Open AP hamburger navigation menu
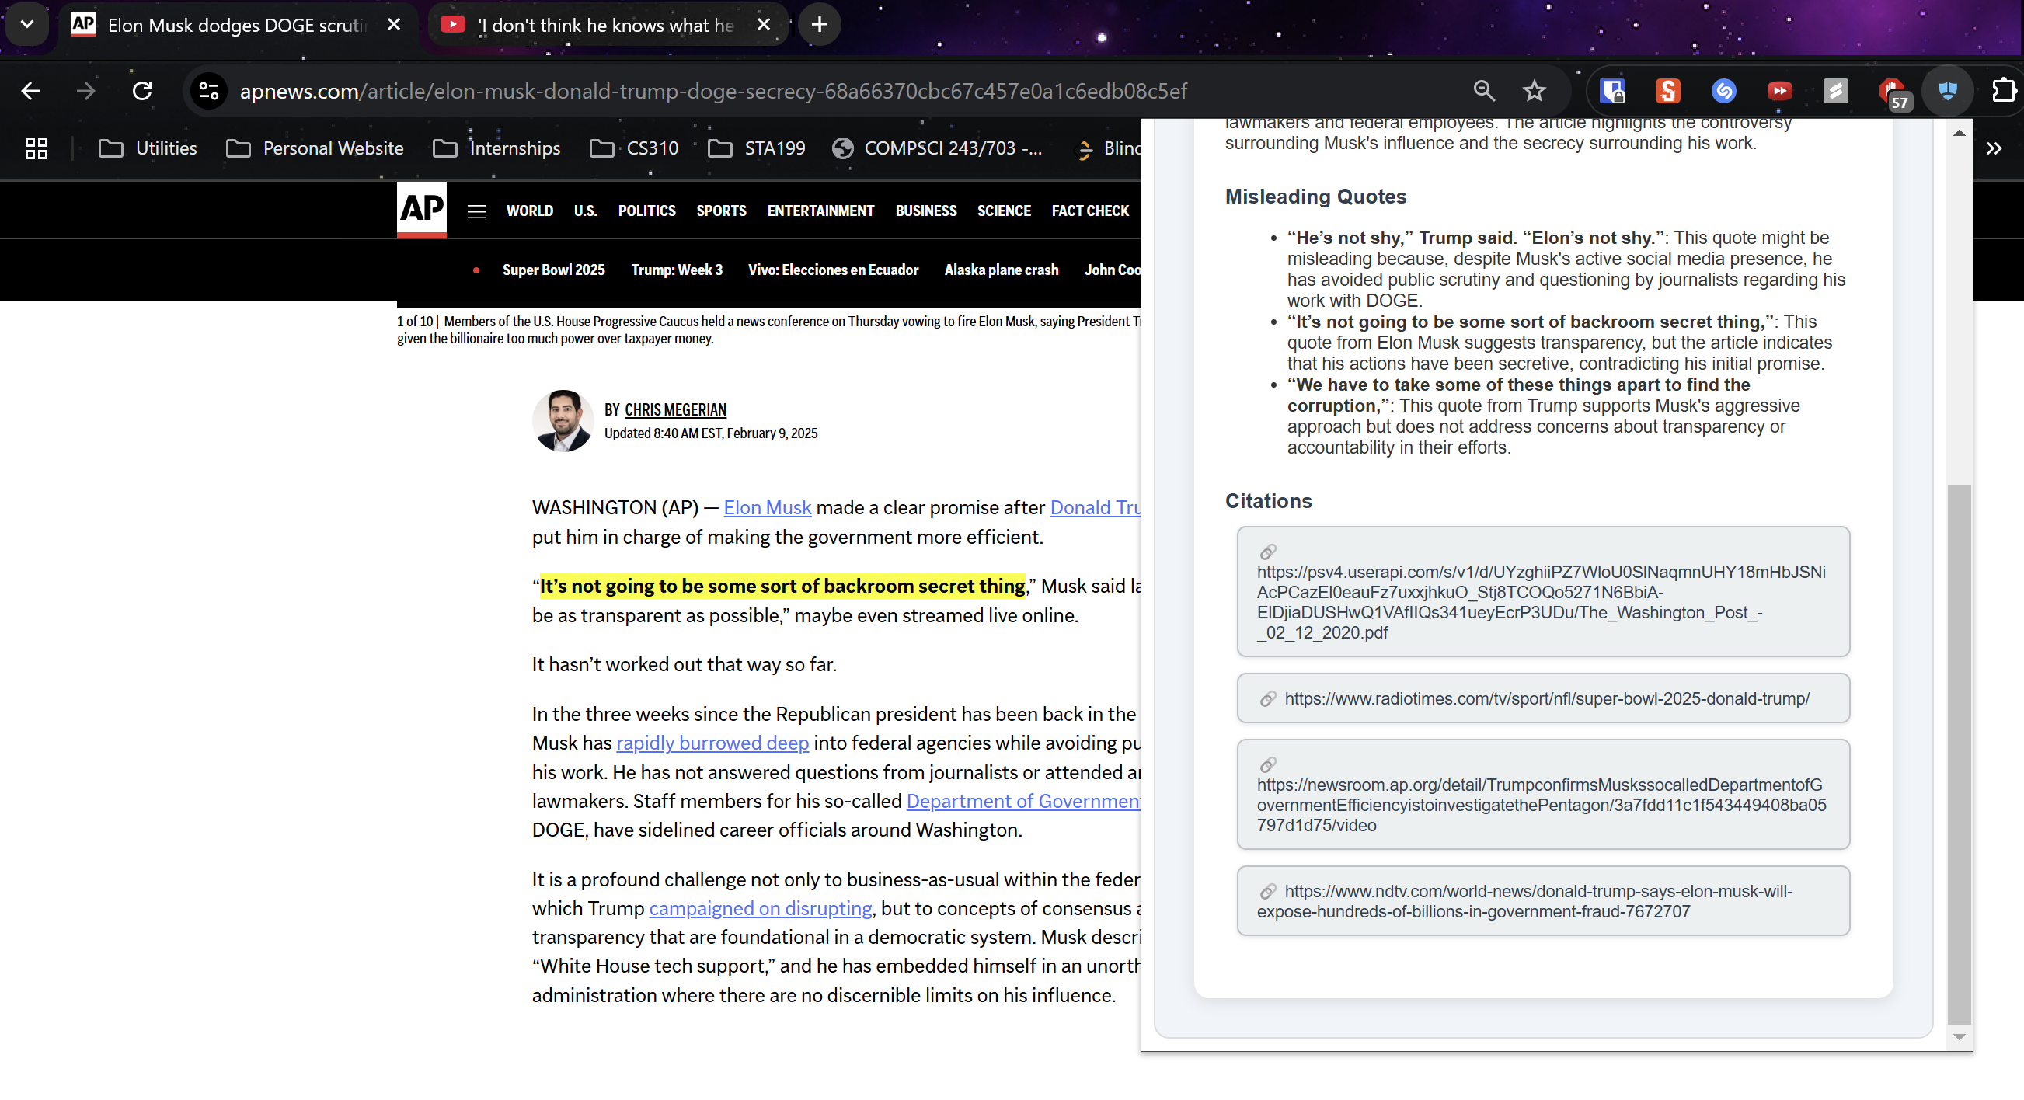 tap(476, 211)
